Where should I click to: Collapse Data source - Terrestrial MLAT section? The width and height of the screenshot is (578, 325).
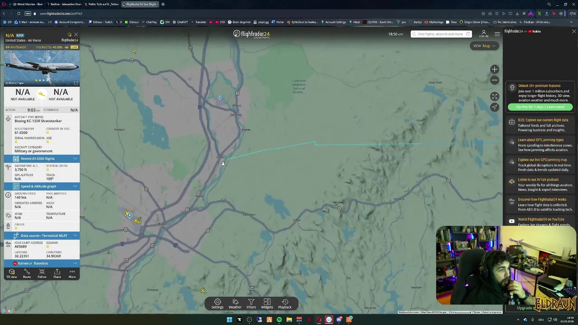click(42, 236)
